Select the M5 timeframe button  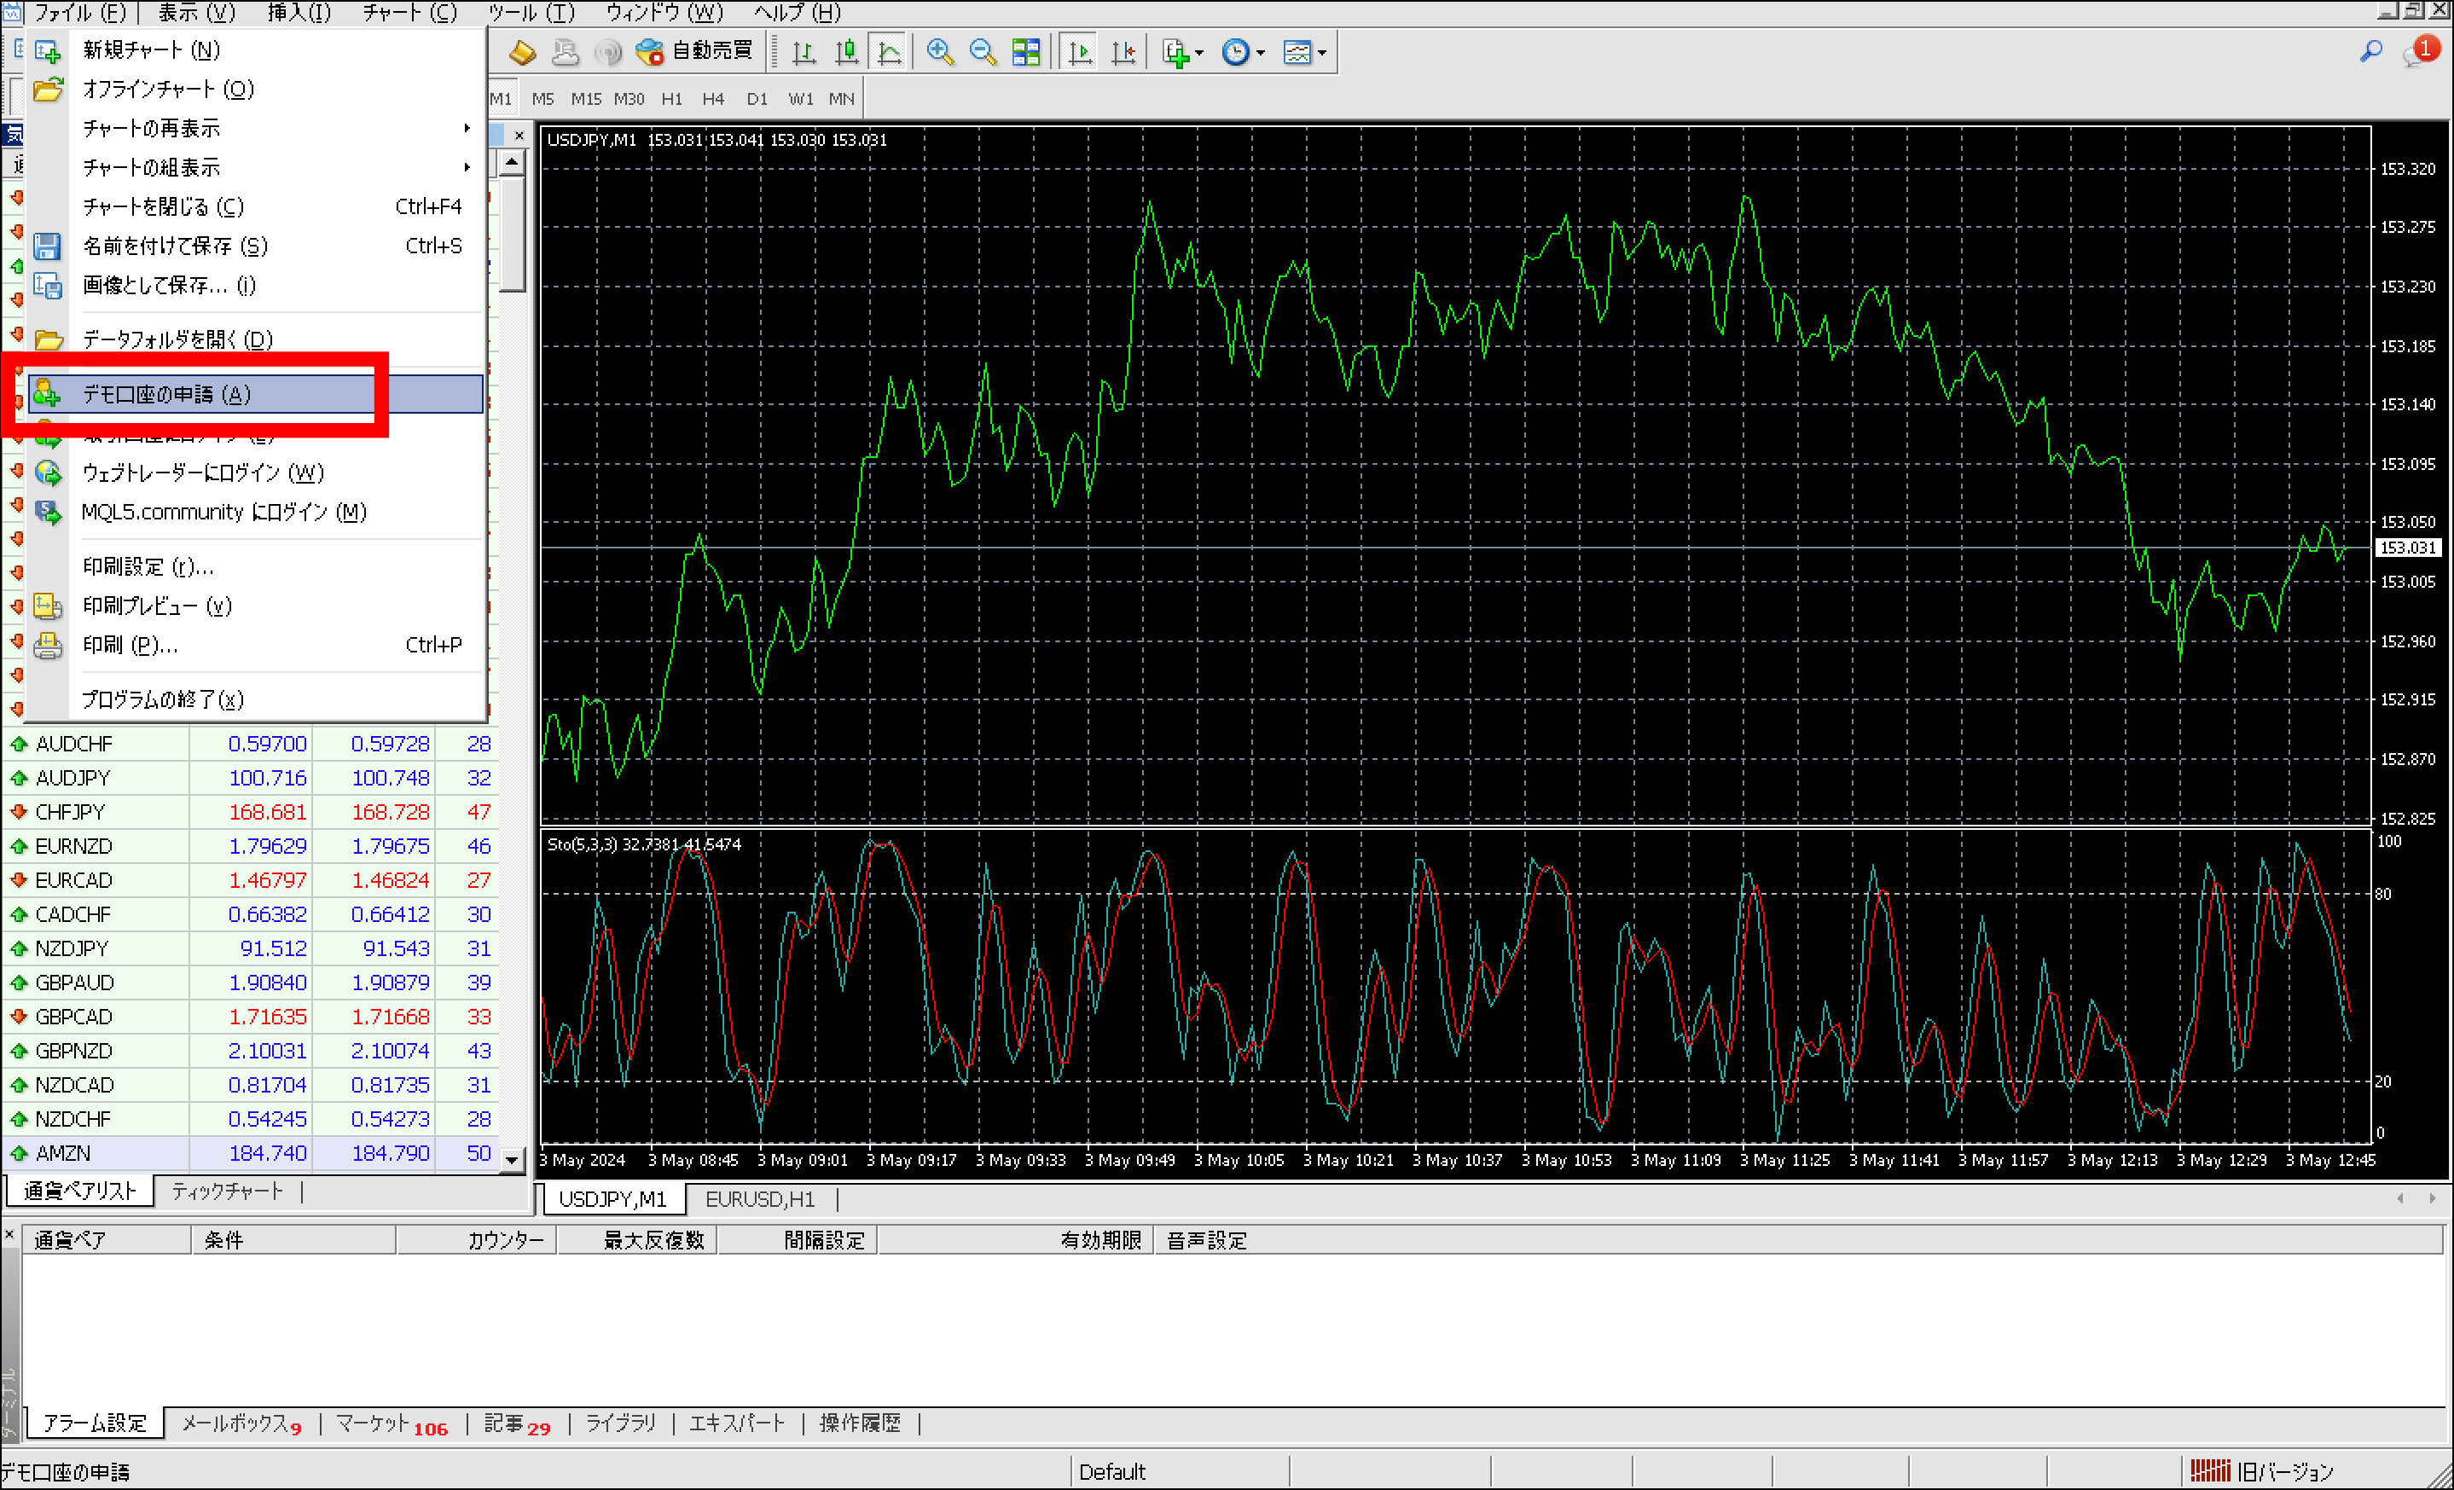click(x=544, y=97)
